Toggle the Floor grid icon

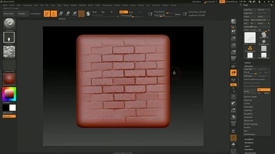[233, 66]
